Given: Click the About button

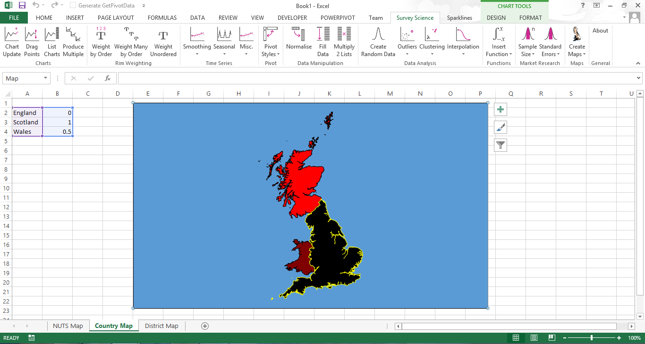Looking at the screenshot, I should click(x=600, y=30).
